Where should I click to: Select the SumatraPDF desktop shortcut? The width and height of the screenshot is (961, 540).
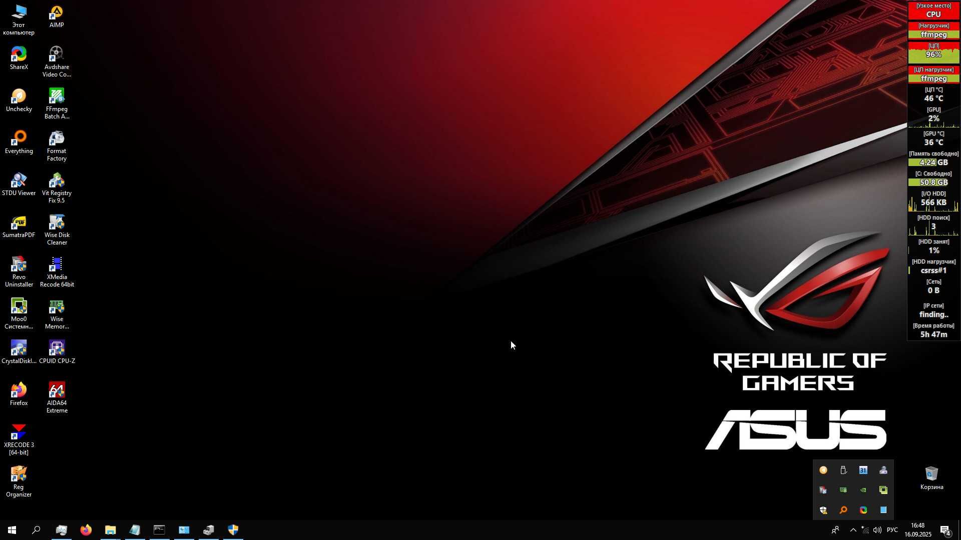click(x=19, y=226)
